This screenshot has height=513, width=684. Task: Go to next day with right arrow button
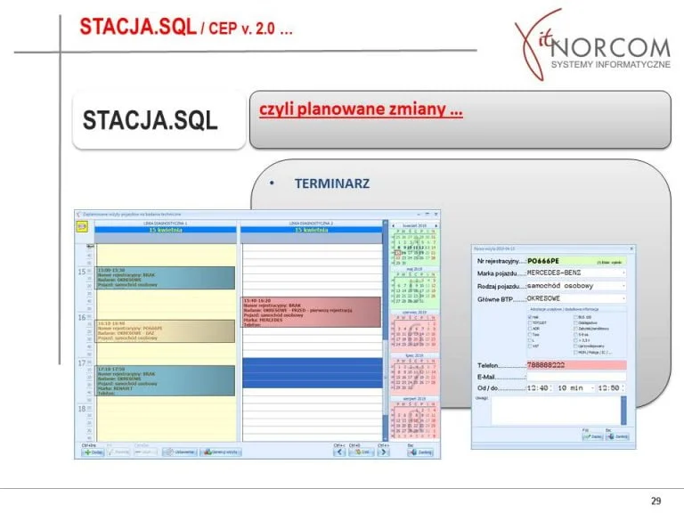383,452
